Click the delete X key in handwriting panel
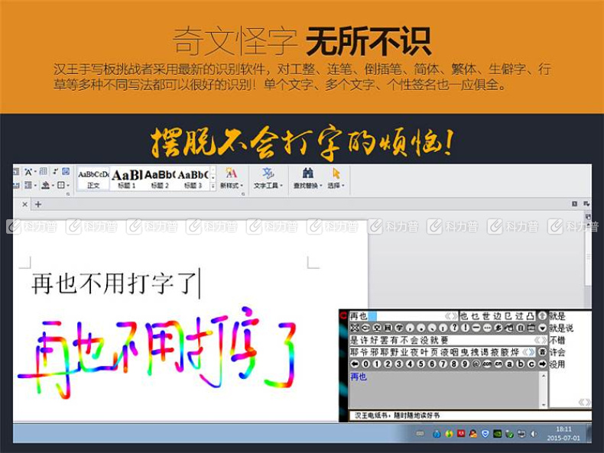The image size is (604, 453). (x=355, y=328)
